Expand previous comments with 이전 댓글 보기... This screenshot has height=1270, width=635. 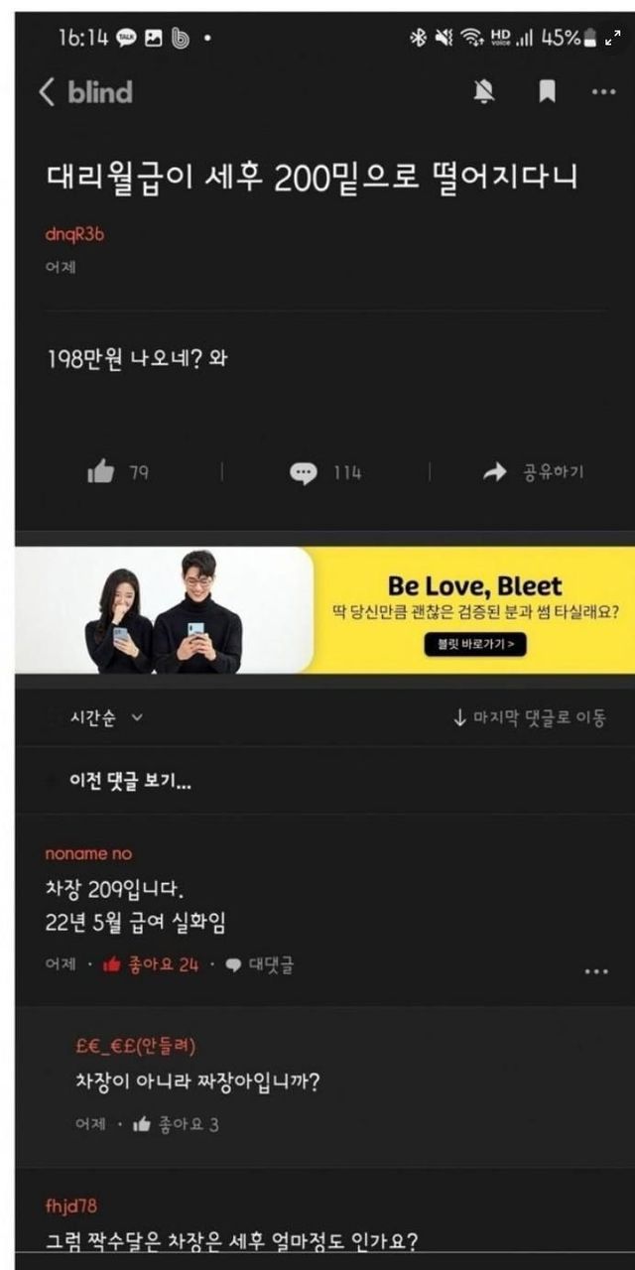(x=130, y=782)
